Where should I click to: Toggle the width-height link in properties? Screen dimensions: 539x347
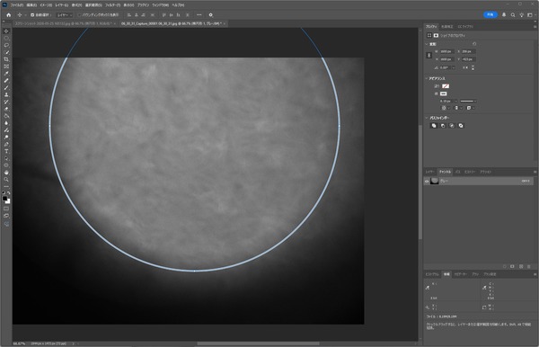pyautogui.click(x=429, y=56)
